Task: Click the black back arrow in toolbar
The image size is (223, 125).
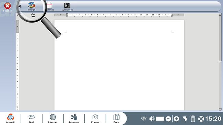Action: (x=20, y=6)
